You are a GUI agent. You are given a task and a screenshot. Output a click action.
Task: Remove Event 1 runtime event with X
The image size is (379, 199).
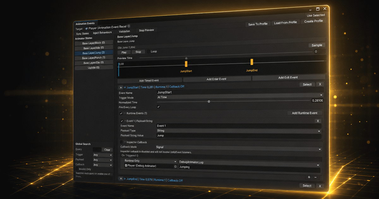(318, 121)
